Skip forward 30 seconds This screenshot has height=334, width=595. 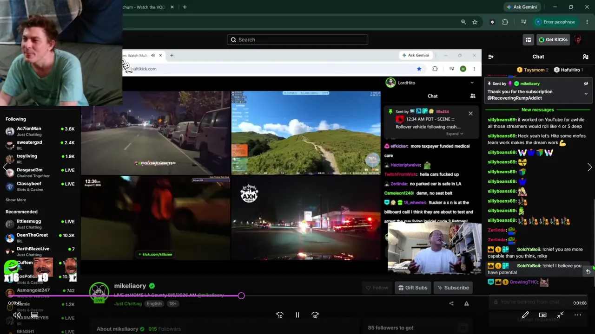click(x=315, y=315)
